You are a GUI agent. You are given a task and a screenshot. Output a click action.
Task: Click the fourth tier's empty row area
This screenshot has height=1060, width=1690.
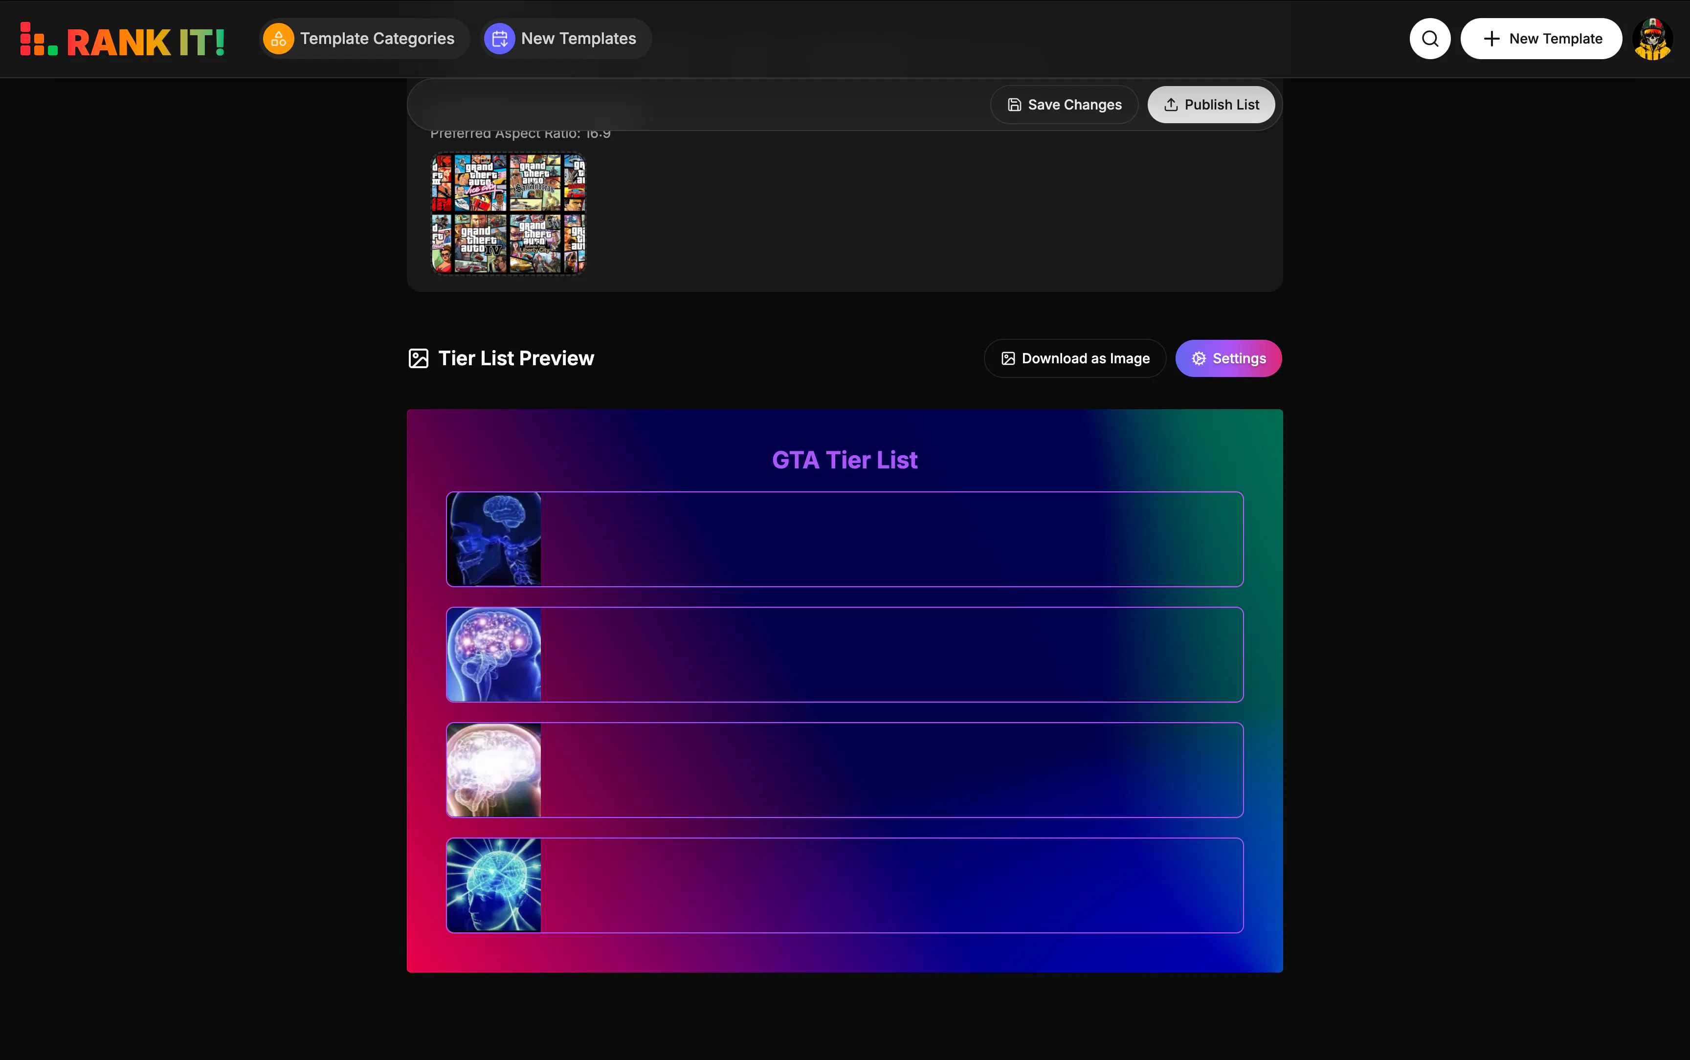891,885
